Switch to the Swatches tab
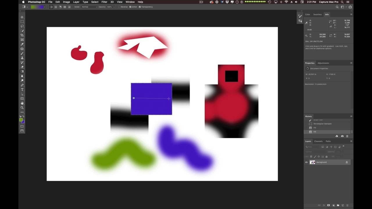This screenshot has height=209, width=372. pos(317,15)
